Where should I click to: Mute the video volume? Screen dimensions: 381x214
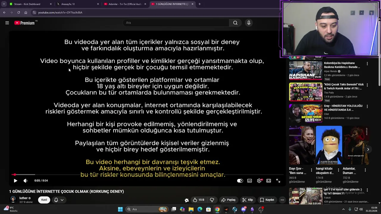[25, 181]
